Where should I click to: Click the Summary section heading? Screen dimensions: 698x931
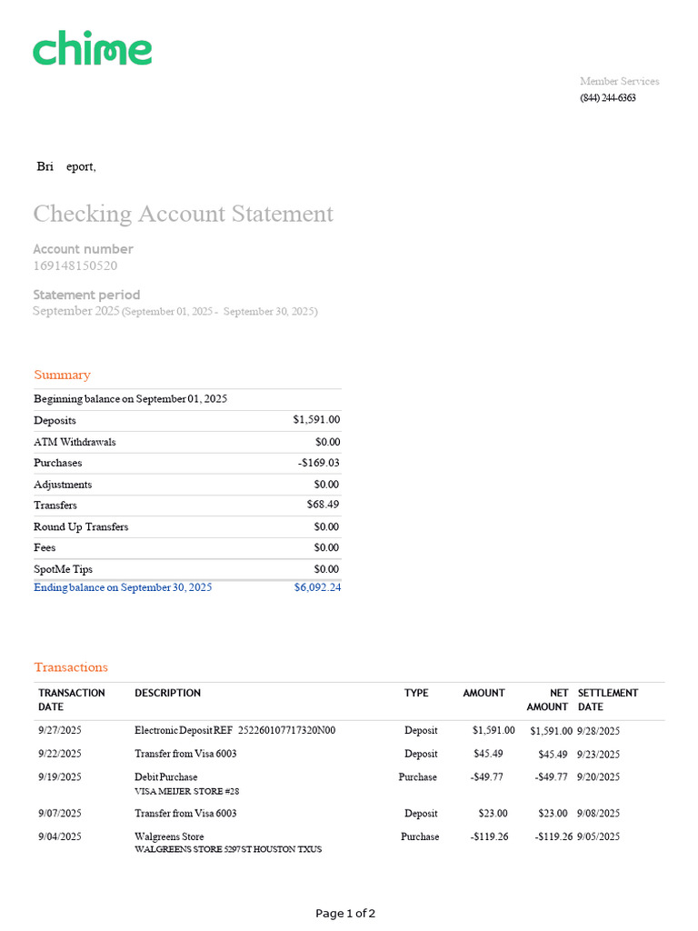point(63,375)
